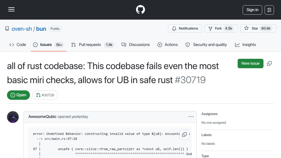This screenshot has width=281, height=158.
Task: Click the Type sidebar heading
Action: [205, 156]
